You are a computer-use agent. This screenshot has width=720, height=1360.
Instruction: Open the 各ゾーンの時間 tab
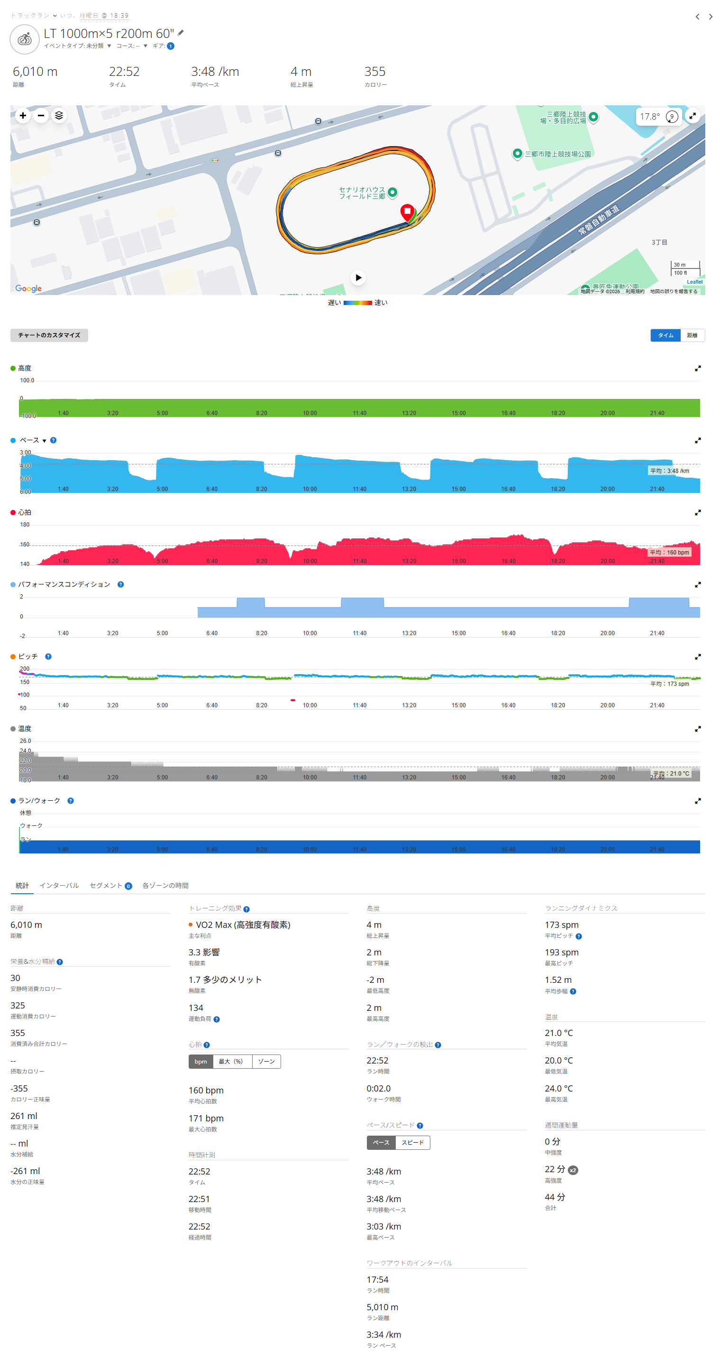(165, 885)
